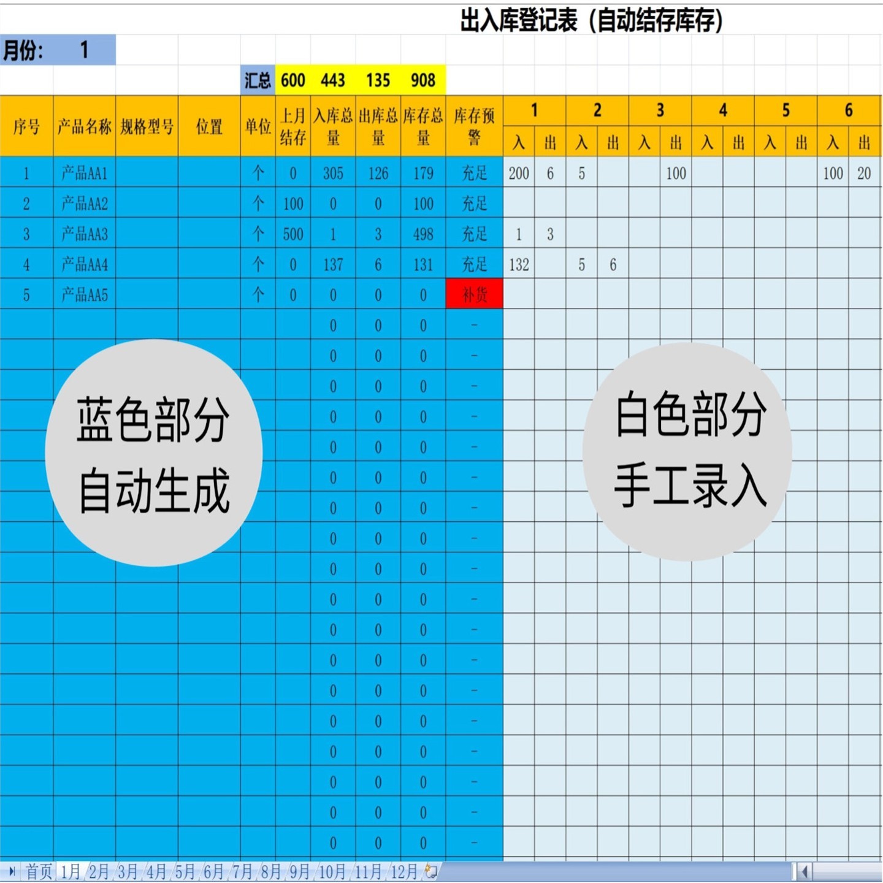This screenshot has width=883, height=883.
Task: Select the day 1 入 cell showing 132
Action: tap(519, 264)
